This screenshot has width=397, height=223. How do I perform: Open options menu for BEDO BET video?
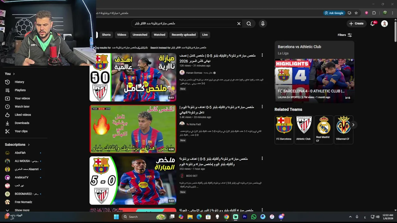tap(262, 158)
